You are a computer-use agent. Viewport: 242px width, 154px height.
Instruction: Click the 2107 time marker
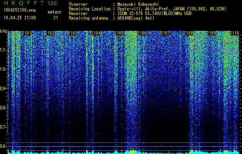click(x=165, y=33)
